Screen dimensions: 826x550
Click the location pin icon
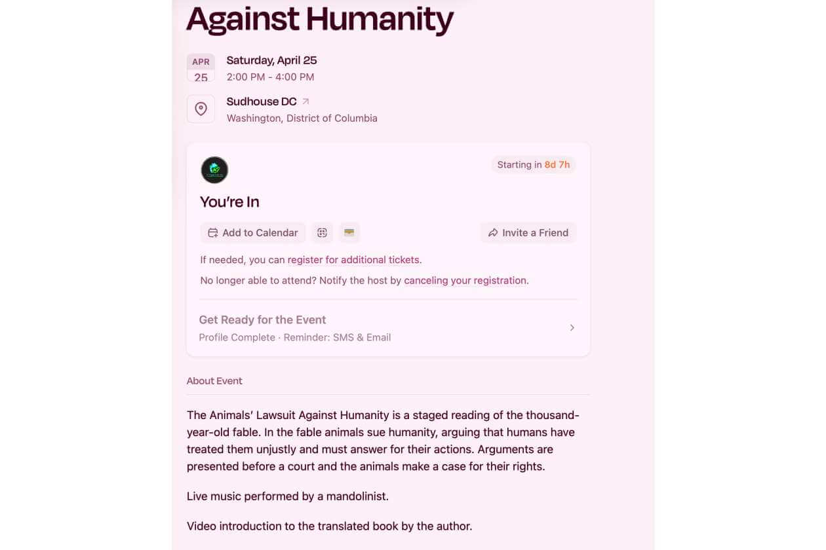[x=201, y=109]
